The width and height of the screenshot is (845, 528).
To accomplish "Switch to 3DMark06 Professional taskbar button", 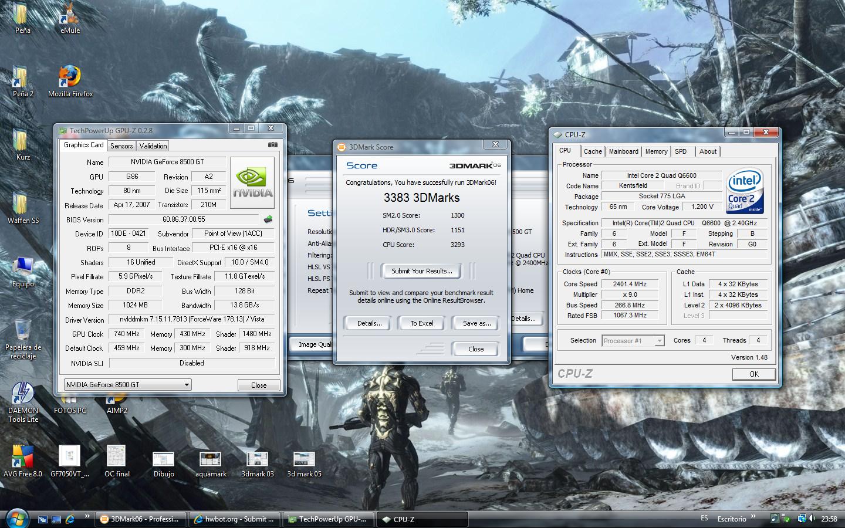I will [x=141, y=519].
